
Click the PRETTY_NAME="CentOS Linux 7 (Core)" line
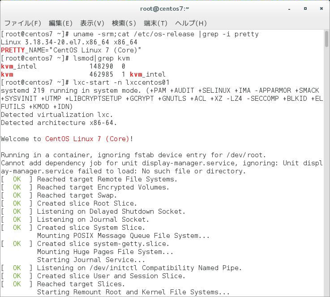click(71, 50)
